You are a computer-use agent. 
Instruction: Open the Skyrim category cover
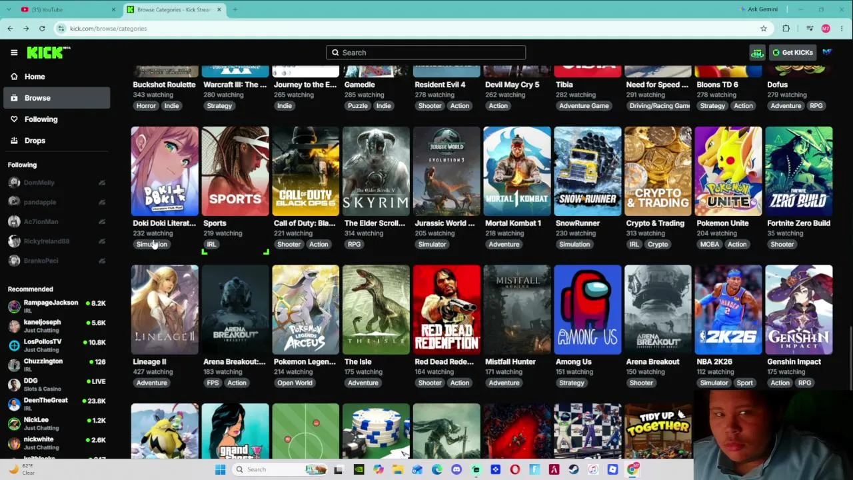click(376, 171)
